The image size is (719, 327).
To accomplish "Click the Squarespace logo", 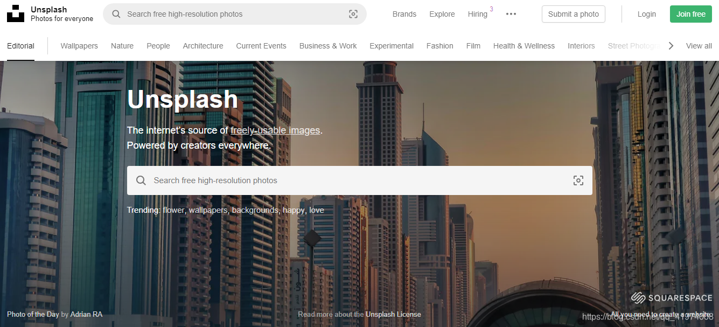I will pos(672,298).
